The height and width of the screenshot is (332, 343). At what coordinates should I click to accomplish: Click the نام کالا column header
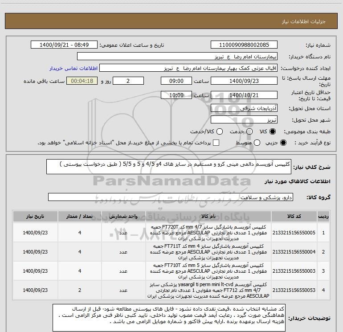pos(208,217)
